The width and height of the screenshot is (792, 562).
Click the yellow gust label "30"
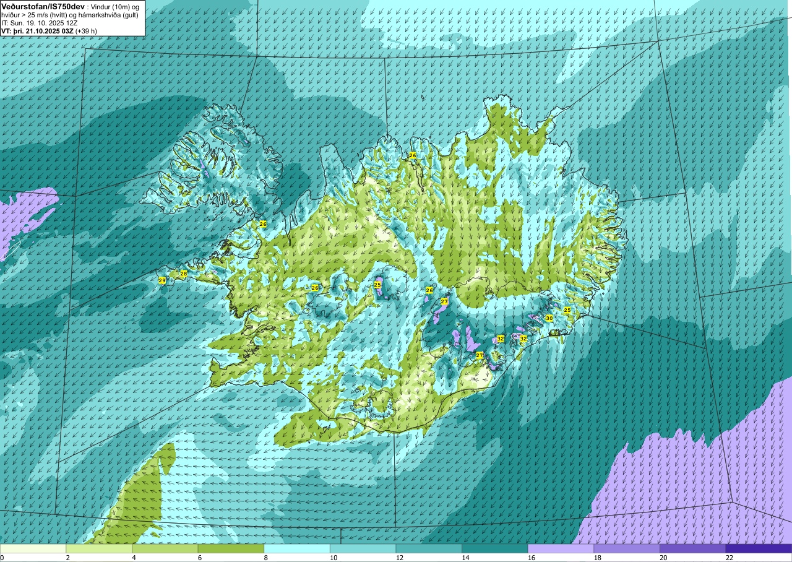(549, 318)
